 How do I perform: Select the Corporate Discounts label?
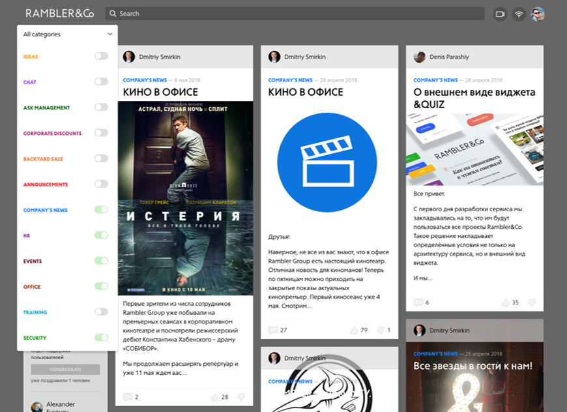point(52,134)
